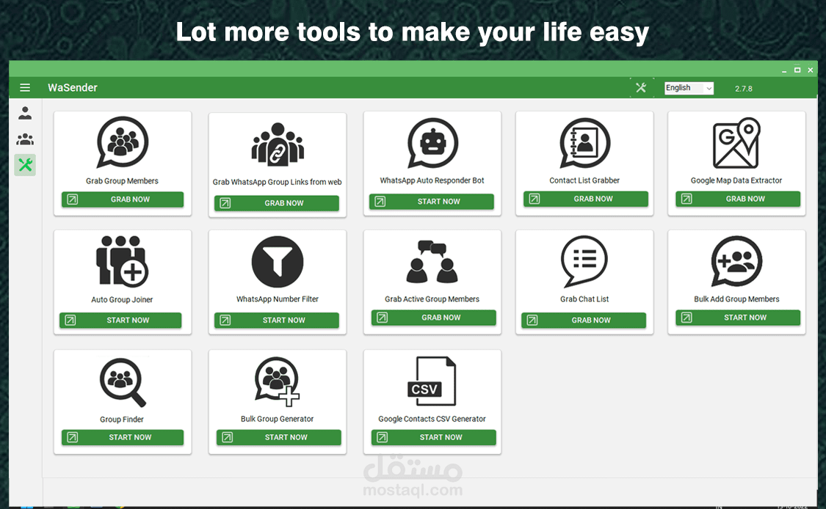This screenshot has height=509, width=826.
Task: Click START NOW under Auto Group Joiner
Action: pos(120,320)
